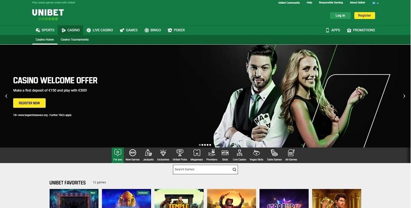Open the Promotions page
The image size is (411, 208).
[360, 30]
